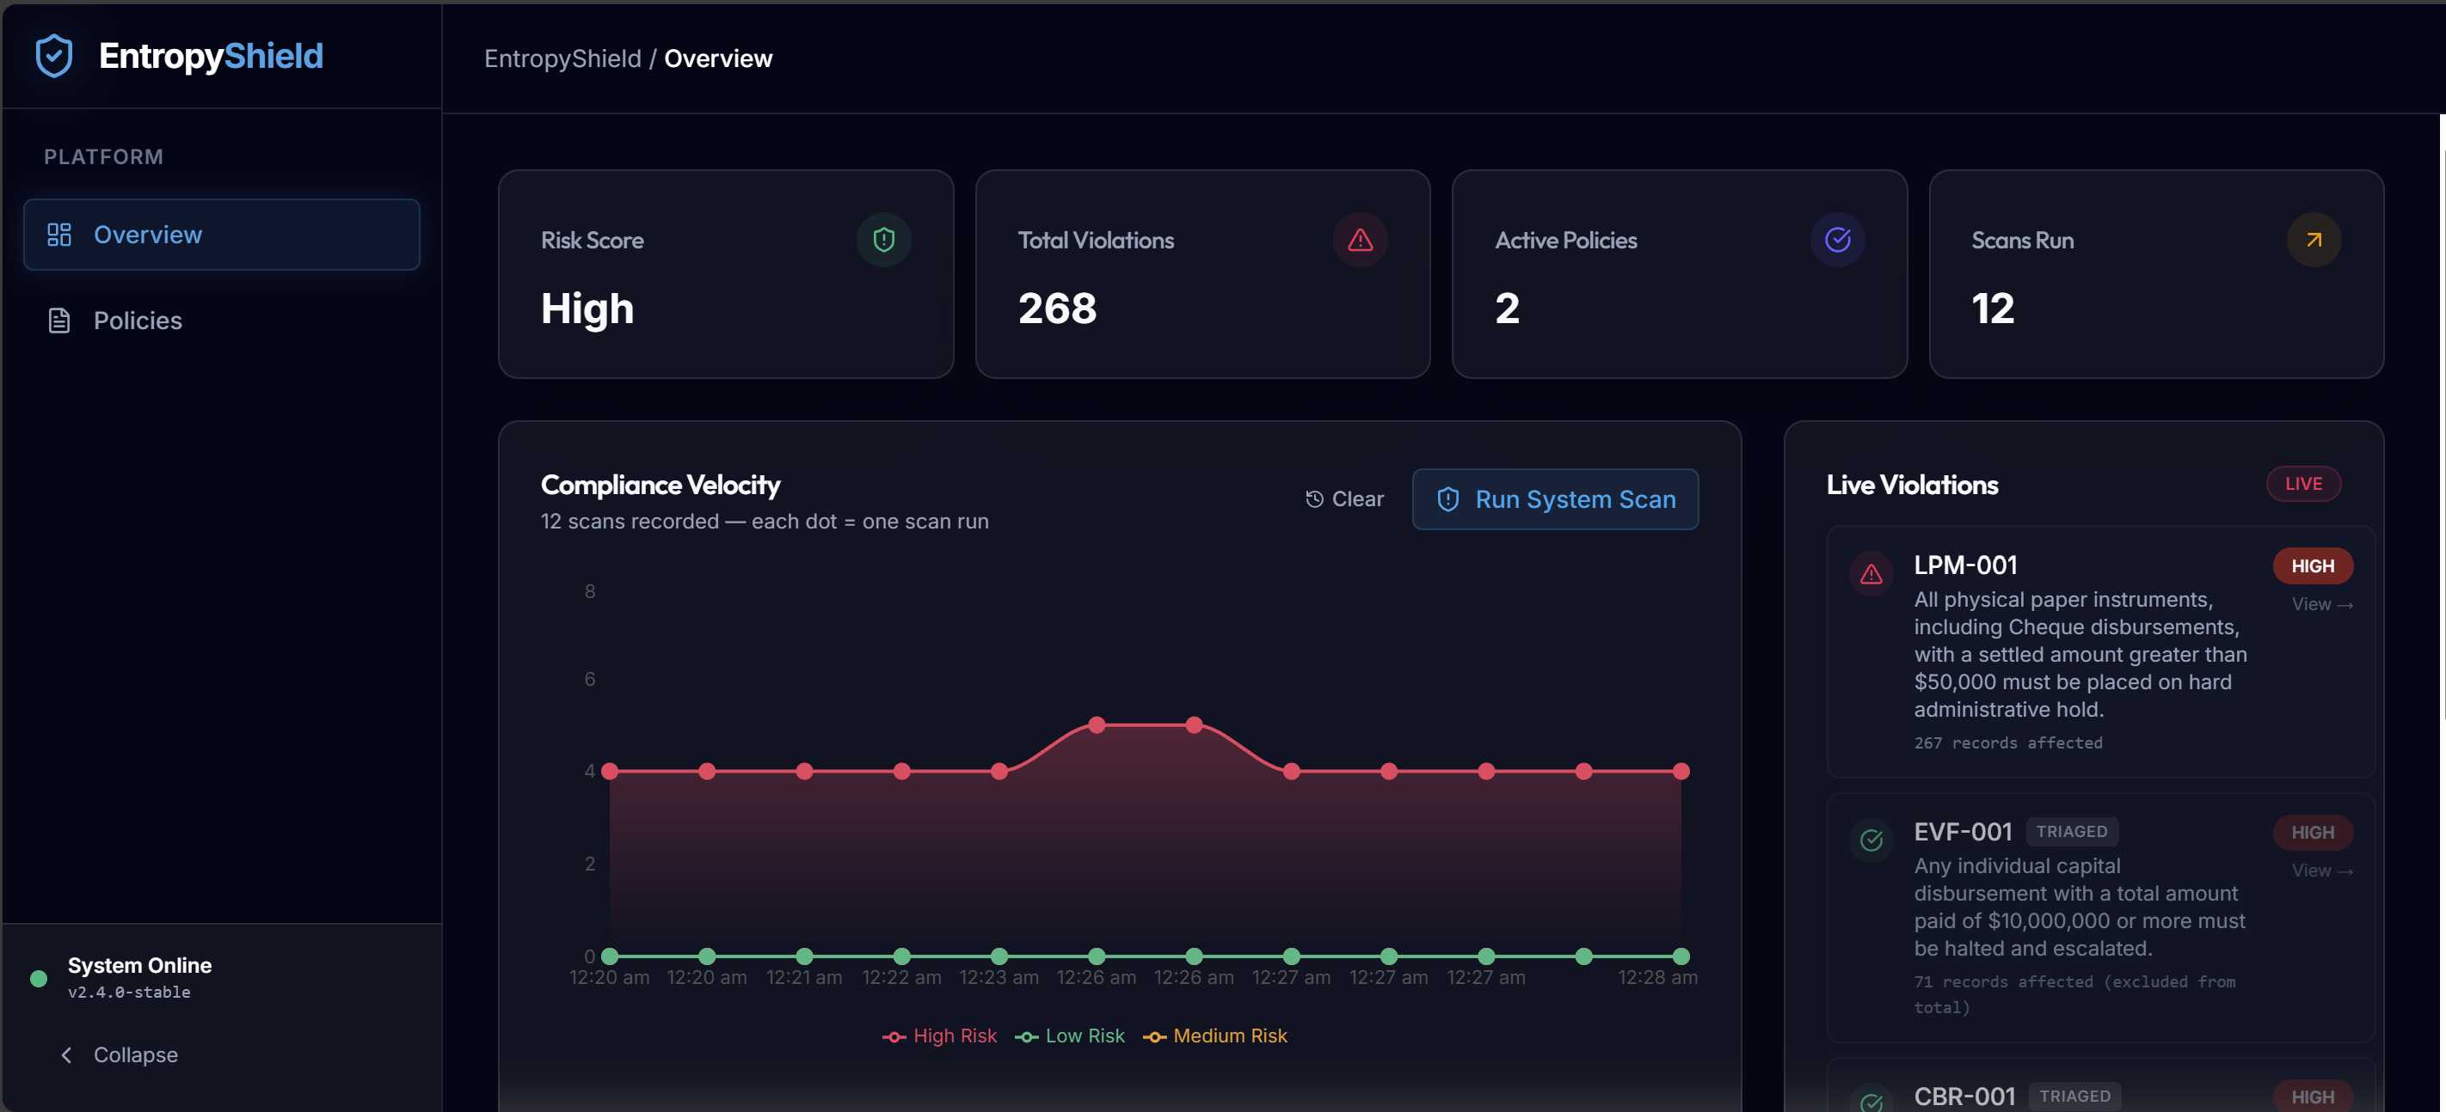Open the Policies page in sidebar
This screenshot has width=2446, height=1112.
pyautogui.click(x=221, y=321)
